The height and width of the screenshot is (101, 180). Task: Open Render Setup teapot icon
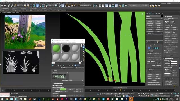tap(120, 6)
